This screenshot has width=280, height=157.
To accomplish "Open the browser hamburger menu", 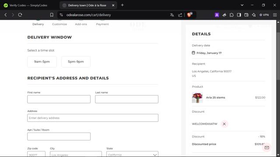I will click(275, 15).
